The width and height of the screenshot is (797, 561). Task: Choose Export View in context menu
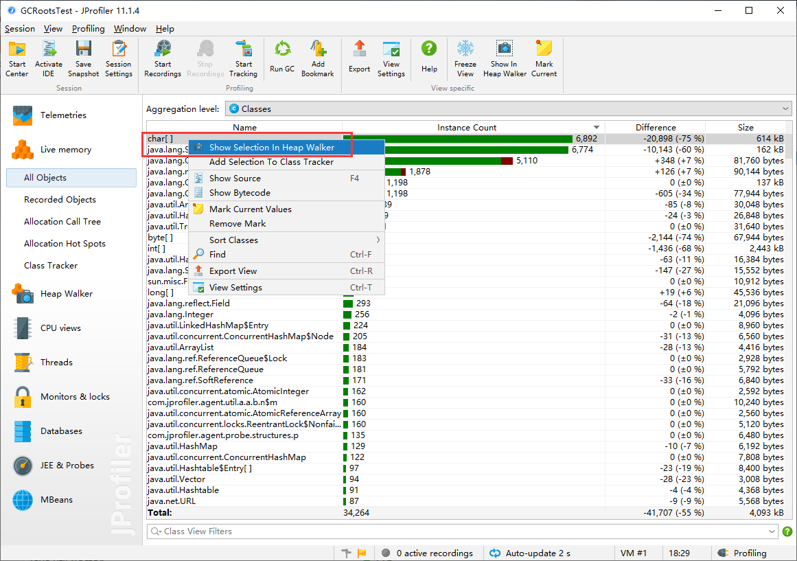click(x=286, y=271)
